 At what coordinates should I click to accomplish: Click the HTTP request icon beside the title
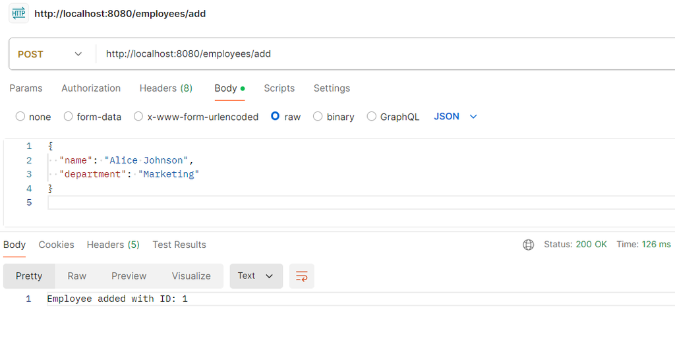pyautogui.click(x=18, y=13)
